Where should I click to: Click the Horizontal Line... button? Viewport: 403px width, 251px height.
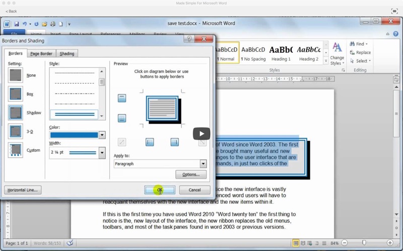pos(23,190)
